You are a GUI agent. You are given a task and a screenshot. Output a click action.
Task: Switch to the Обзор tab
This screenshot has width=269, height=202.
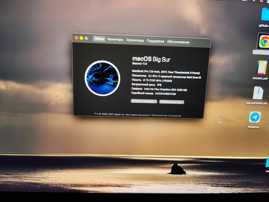tap(99, 39)
